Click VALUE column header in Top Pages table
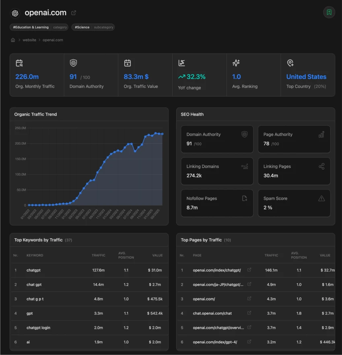 point(325,255)
